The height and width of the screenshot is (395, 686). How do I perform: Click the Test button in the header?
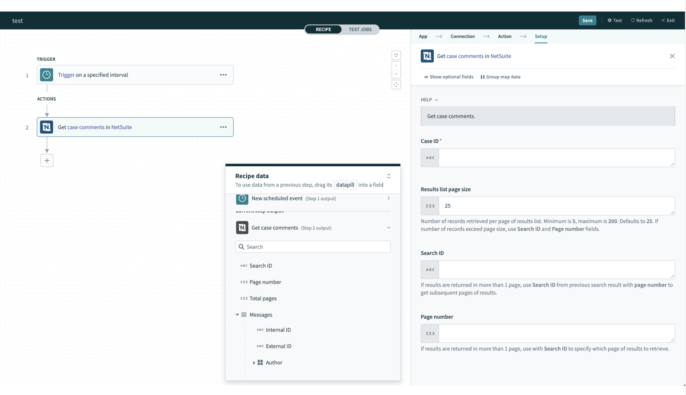click(x=615, y=21)
